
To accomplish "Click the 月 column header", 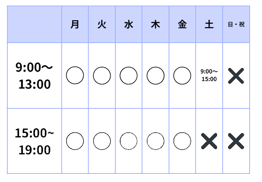I will 75,24.
